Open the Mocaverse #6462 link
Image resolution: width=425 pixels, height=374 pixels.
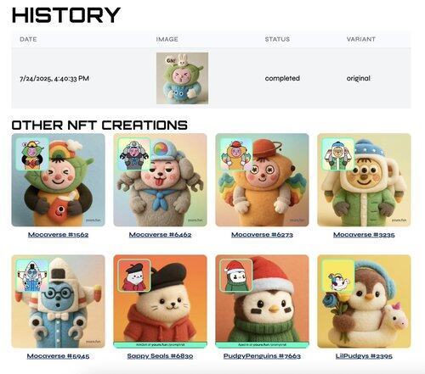(x=160, y=235)
